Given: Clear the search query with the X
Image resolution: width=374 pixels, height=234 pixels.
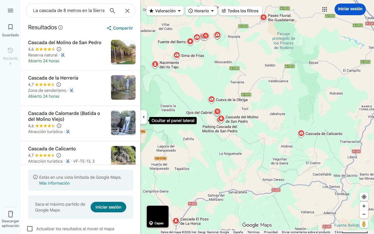Looking at the screenshot, I should pyautogui.click(x=127, y=11).
